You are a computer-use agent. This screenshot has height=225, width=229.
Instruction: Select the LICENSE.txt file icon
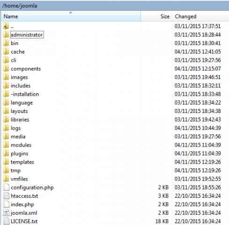pos(6,221)
